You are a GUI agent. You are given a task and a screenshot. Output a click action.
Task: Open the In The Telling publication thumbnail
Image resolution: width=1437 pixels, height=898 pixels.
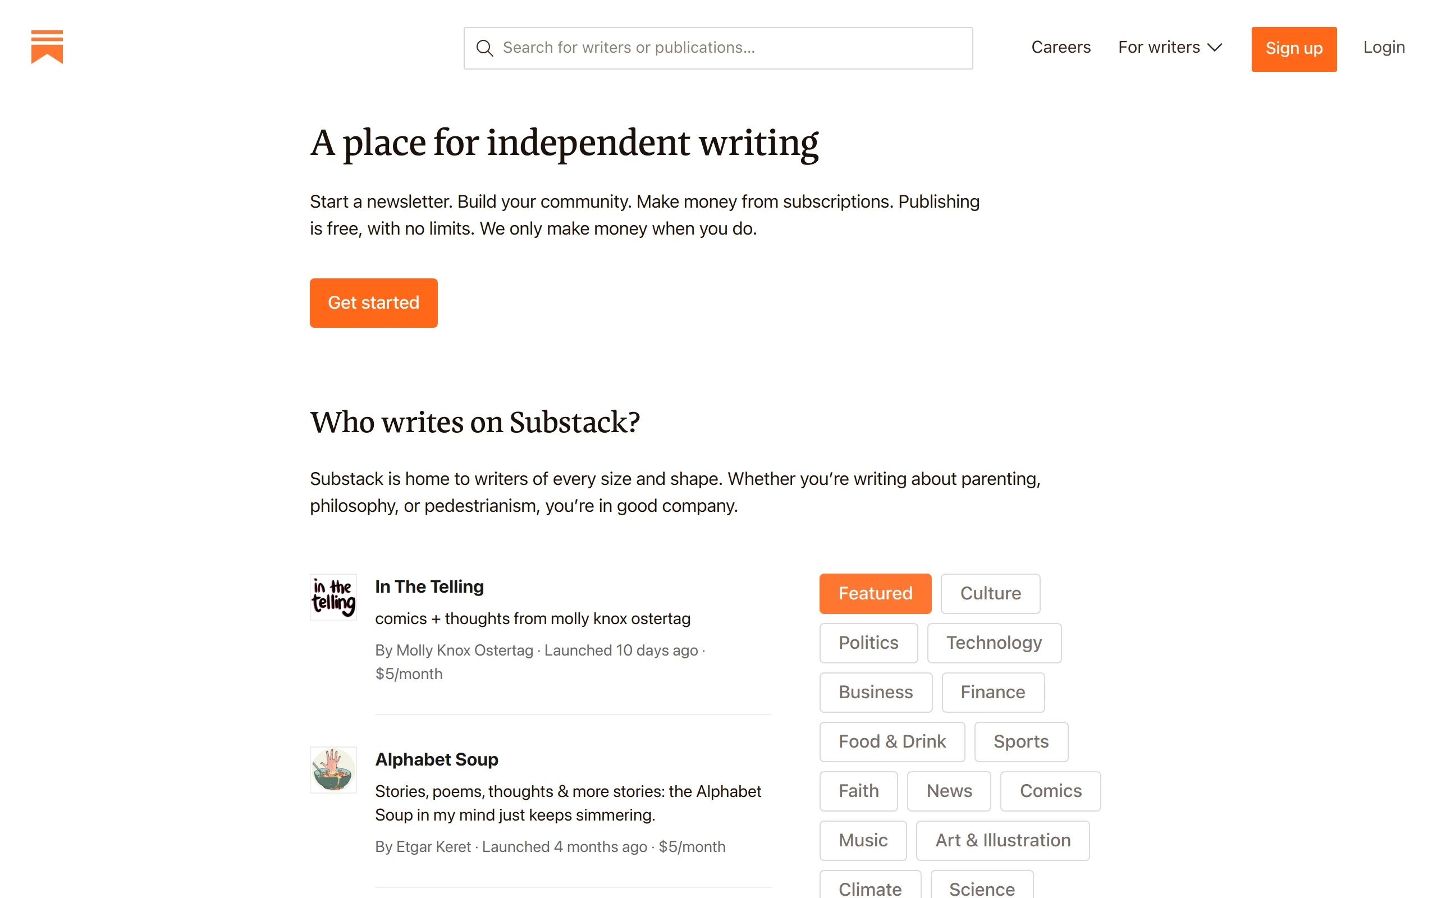point(333,597)
